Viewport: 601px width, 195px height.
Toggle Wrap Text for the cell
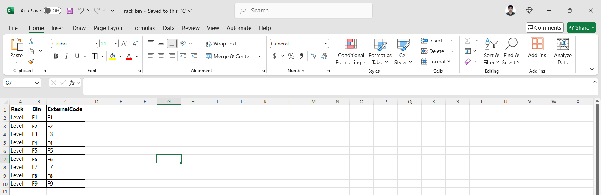click(221, 44)
